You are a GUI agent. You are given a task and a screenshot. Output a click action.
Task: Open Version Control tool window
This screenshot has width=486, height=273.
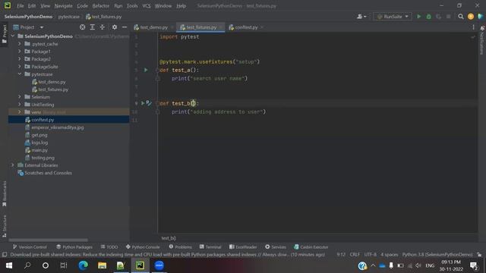30,247
